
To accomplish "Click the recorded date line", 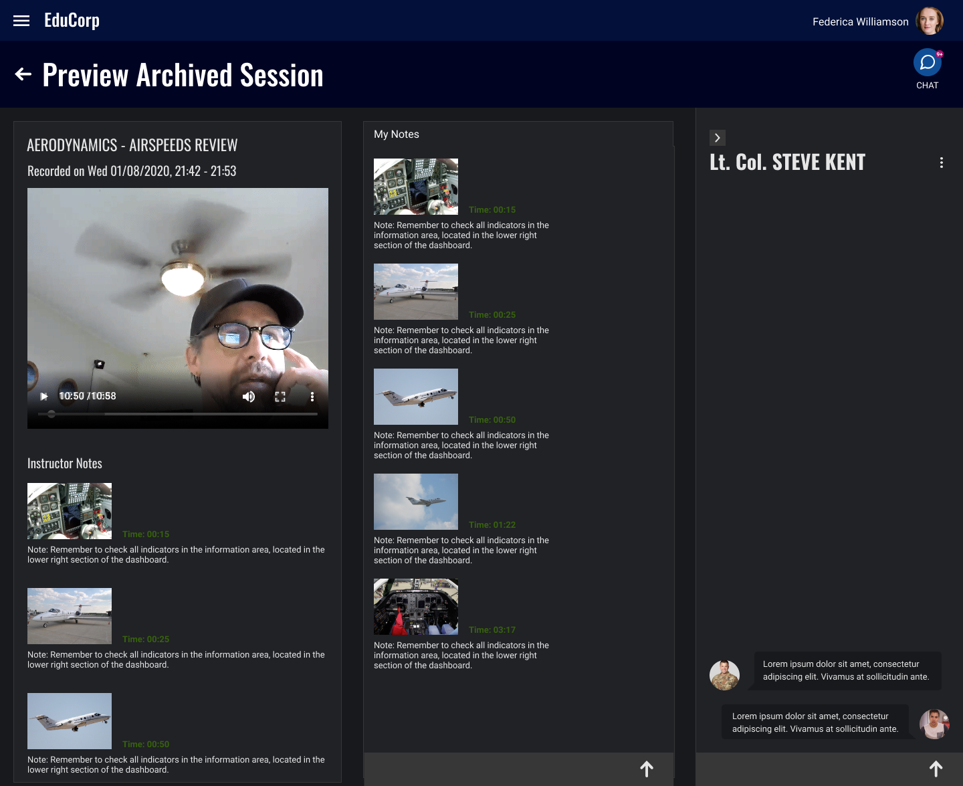I will point(132,171).
